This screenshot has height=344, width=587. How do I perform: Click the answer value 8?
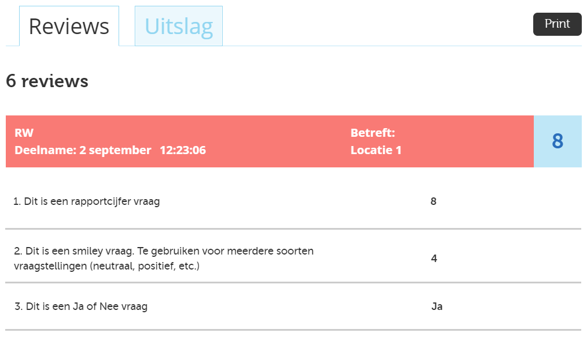(433, 201)
